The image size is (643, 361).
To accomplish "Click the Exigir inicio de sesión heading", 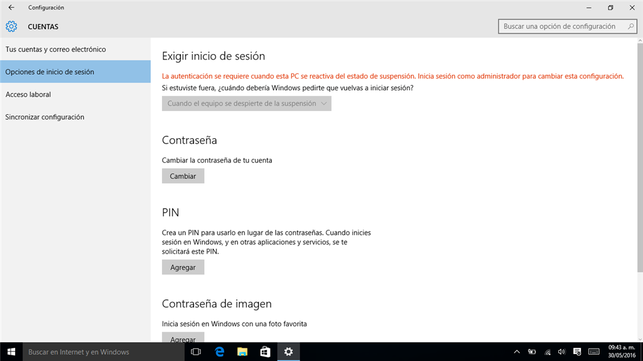I will click(x=213, y=56).
